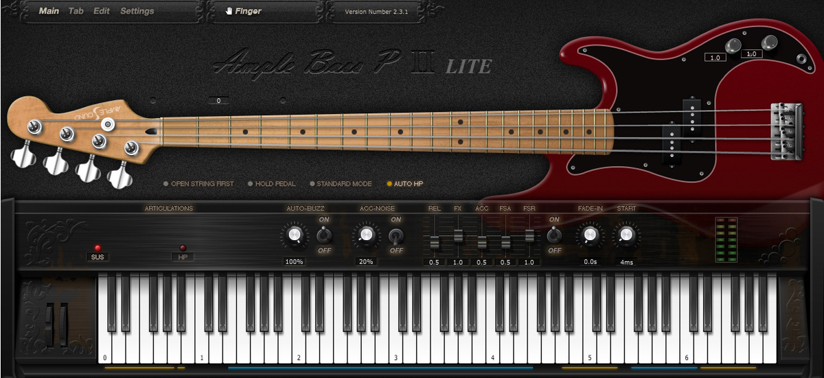
Task: Click the upper split pickup
Action: tap(691, 118)
